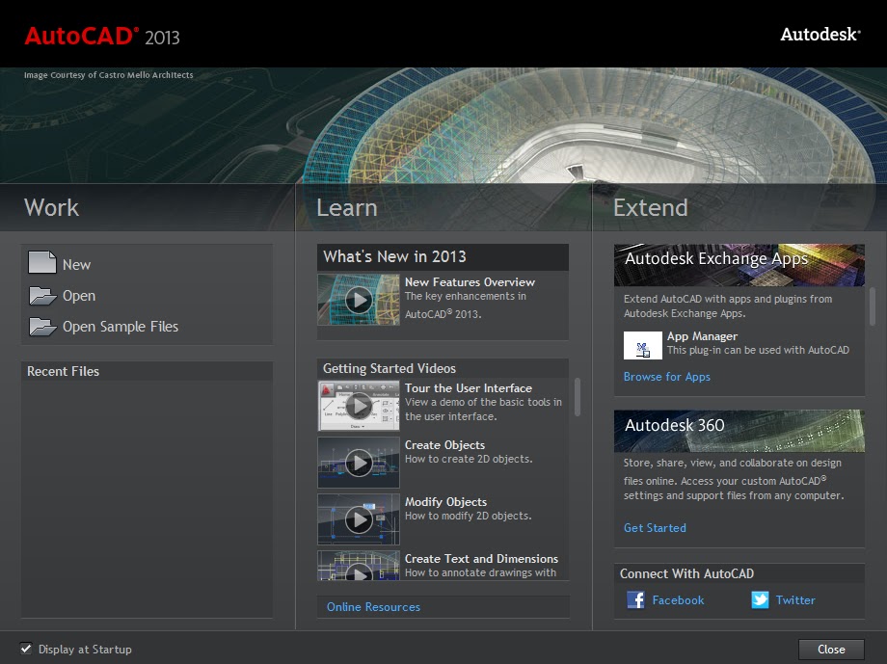
Task: Select the Work section header
Action: click(50, 207)
